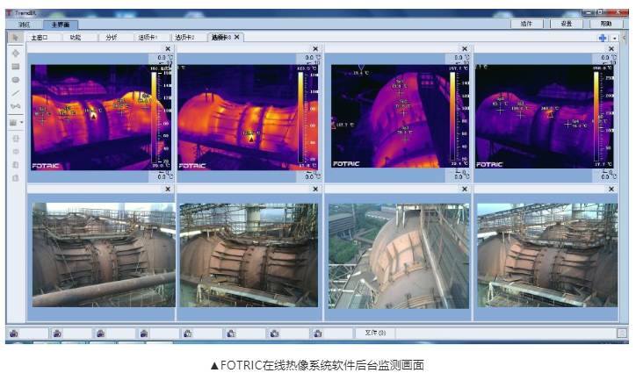
Task: Open the palette tool dropdown arrow
Action: (x=23, y=123)
